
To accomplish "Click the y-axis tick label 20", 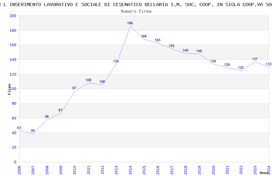I will (14, 148).
